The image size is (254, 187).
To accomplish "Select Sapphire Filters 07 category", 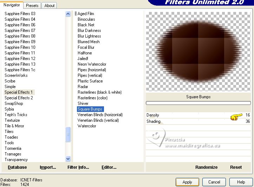I will [x=20, y=31].
